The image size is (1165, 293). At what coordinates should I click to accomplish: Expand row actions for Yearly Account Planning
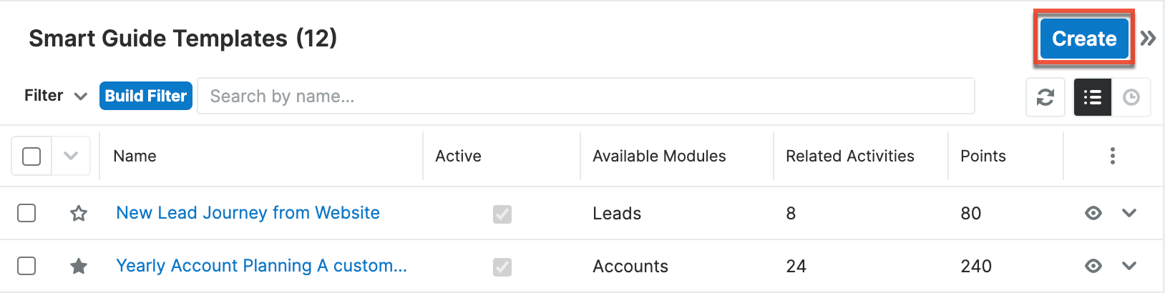(1129, 266)
